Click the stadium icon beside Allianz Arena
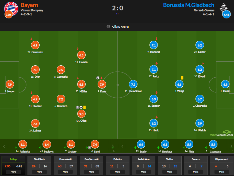234x176 pixels. [108, 27]
